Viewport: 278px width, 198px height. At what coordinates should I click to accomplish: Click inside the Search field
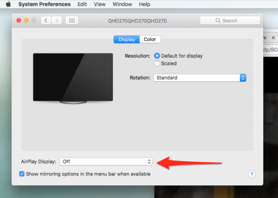click(x=232, y=20)
